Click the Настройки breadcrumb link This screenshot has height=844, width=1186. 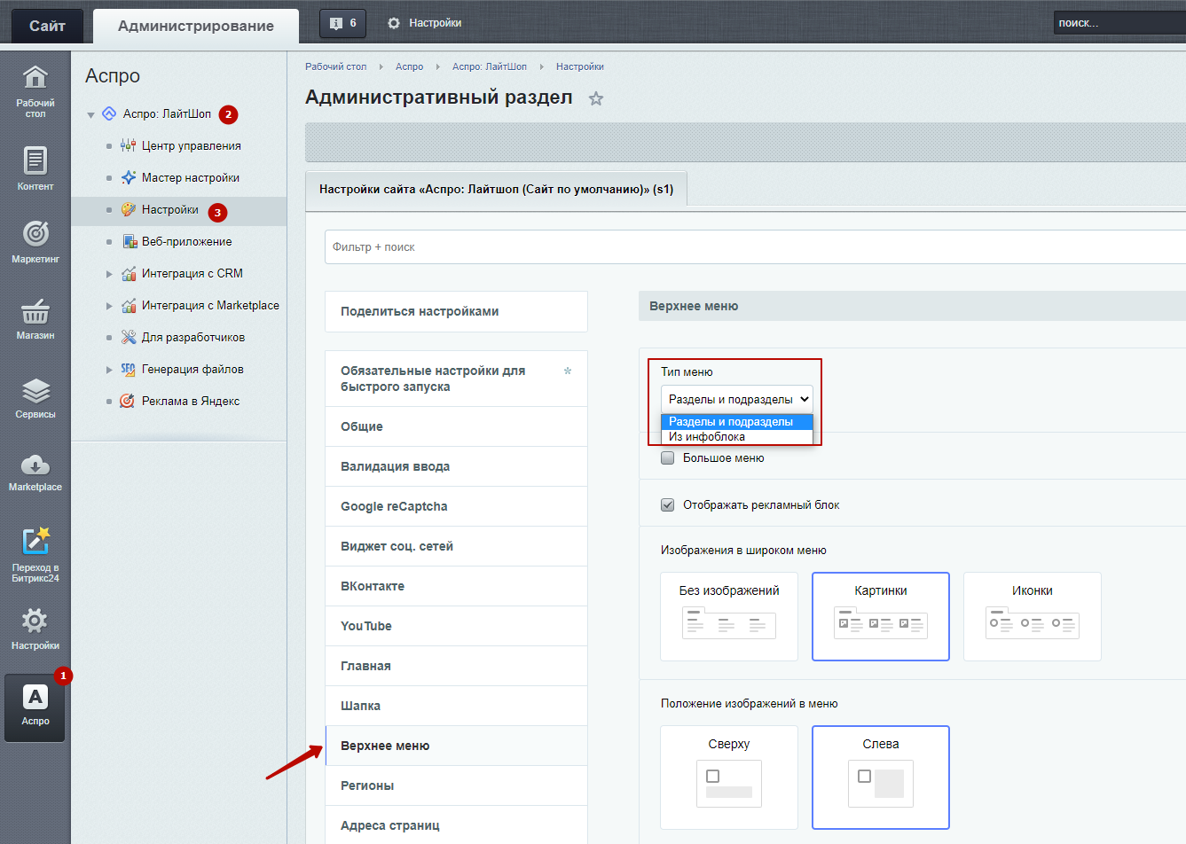coord(580,66)
